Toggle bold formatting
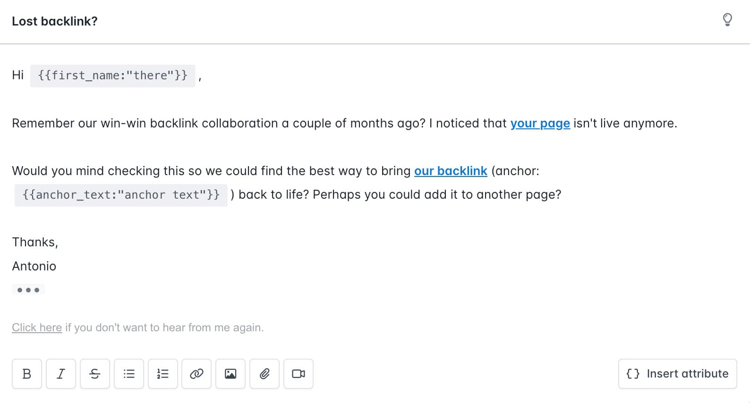The width and height of the screenshot is (750, 403). [27, 374]
